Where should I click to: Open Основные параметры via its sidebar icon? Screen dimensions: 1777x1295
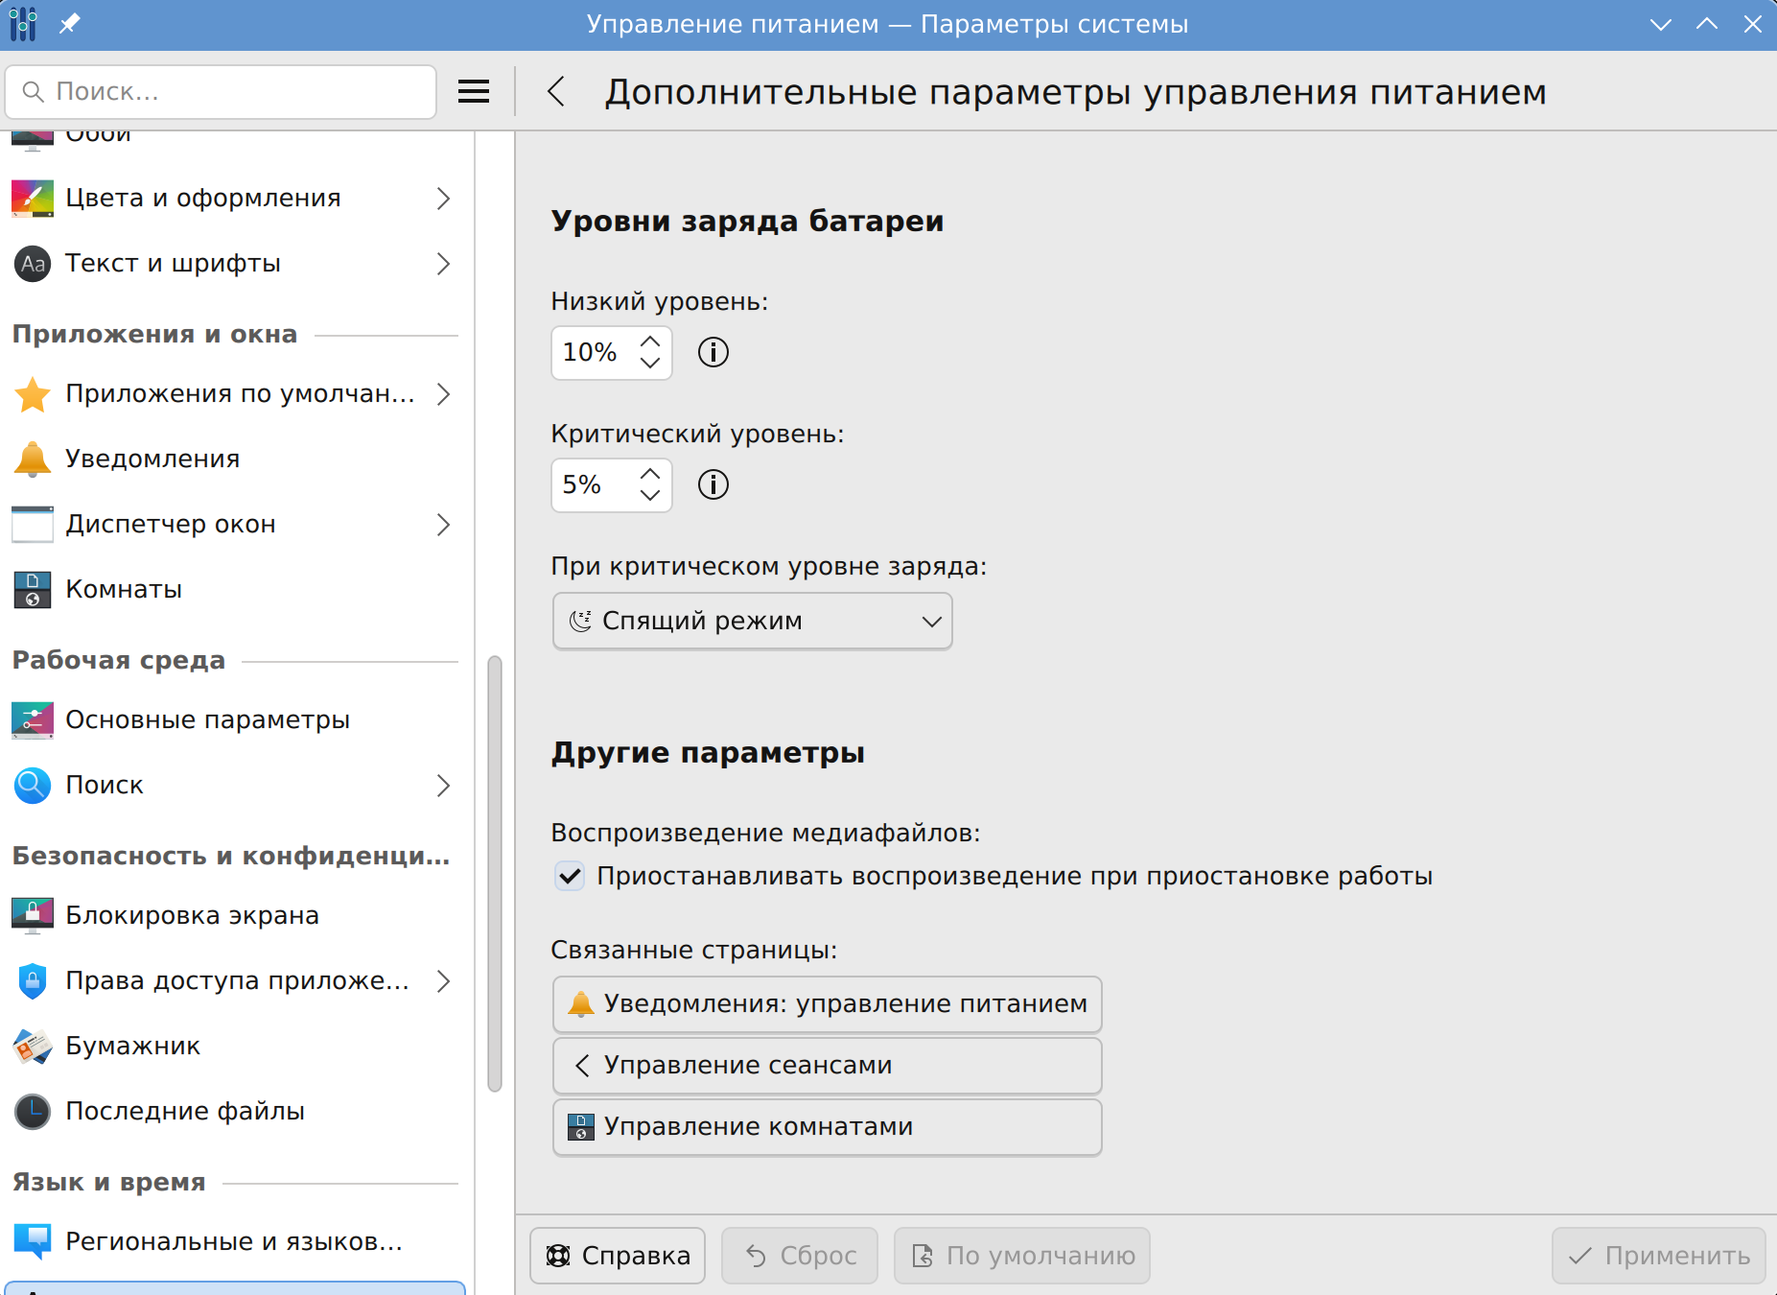click(33, 720)
